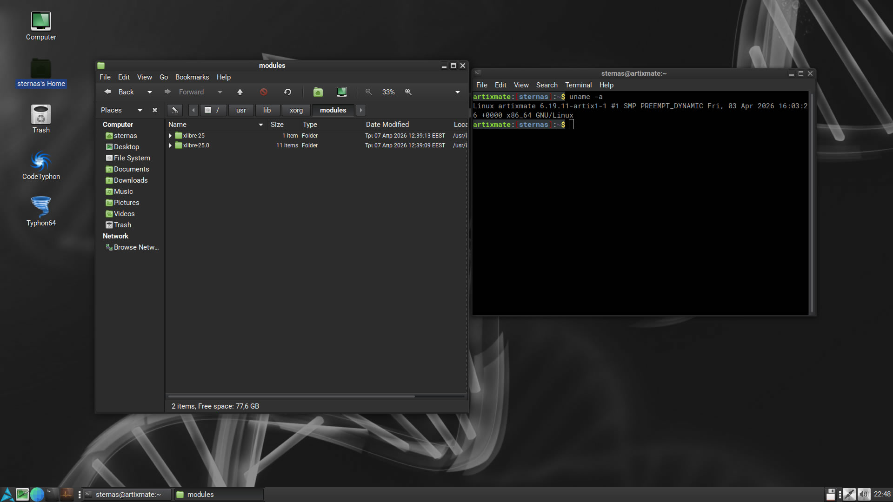Viewport: 893px width, 502px height.
Task: Zoom in with magnifier plus icon
Action: click(x=408, y=92)
